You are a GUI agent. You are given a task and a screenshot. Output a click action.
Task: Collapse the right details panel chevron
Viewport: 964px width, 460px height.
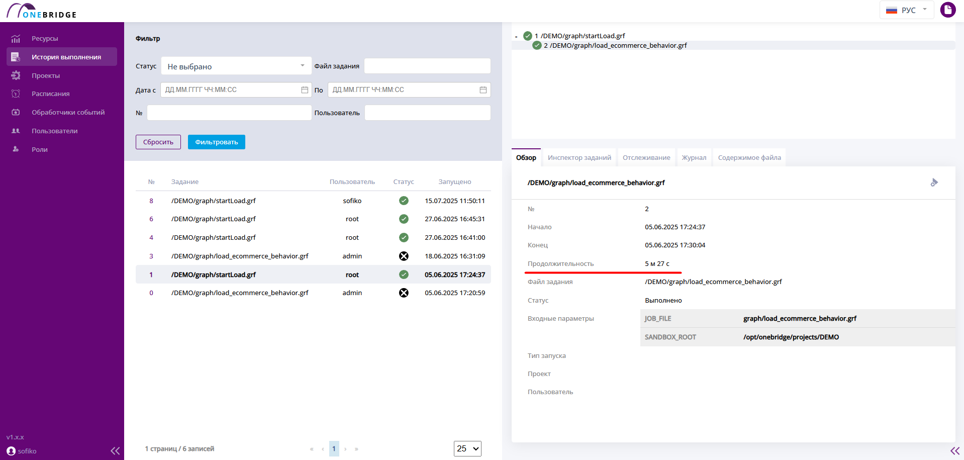click(x=955, y=451)
